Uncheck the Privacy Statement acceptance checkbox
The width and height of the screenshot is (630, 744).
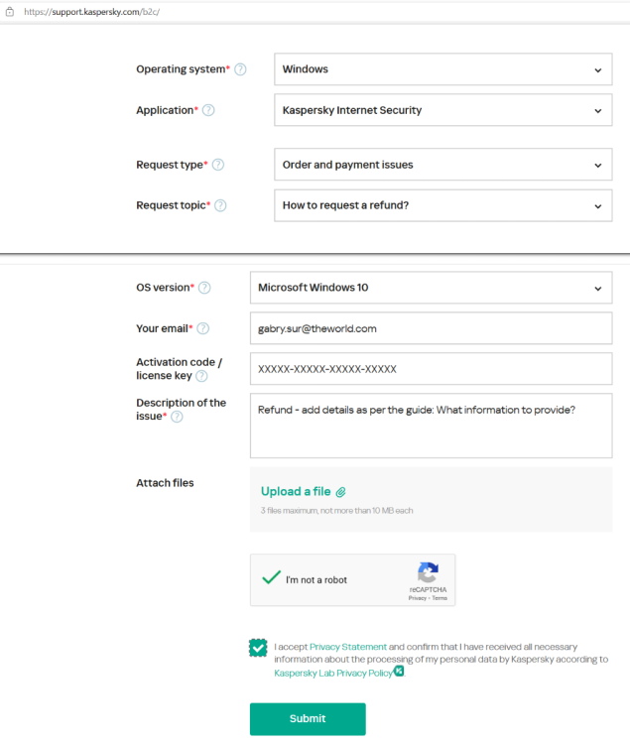[x=259, y=648]
